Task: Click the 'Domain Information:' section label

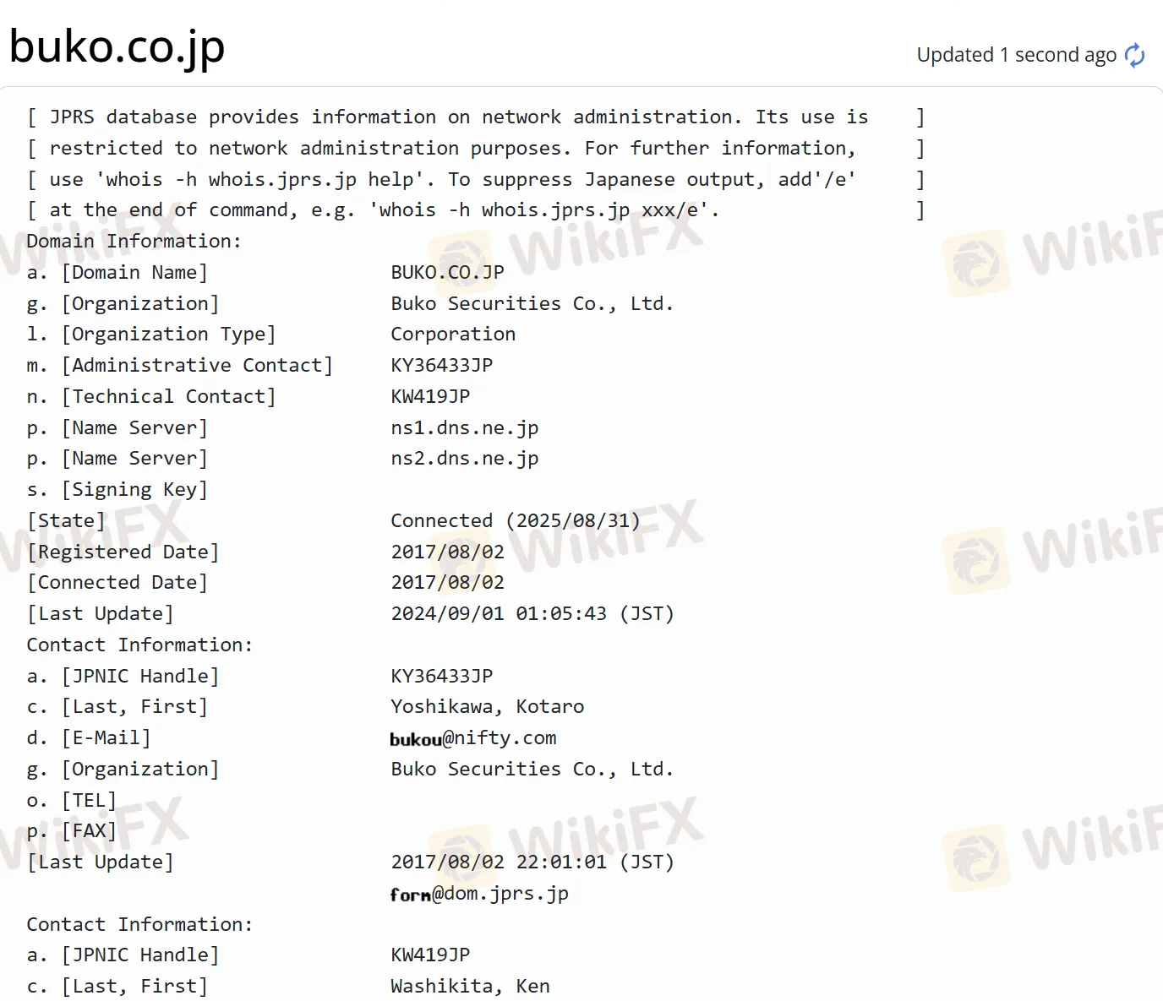Action: coord(134,241)
